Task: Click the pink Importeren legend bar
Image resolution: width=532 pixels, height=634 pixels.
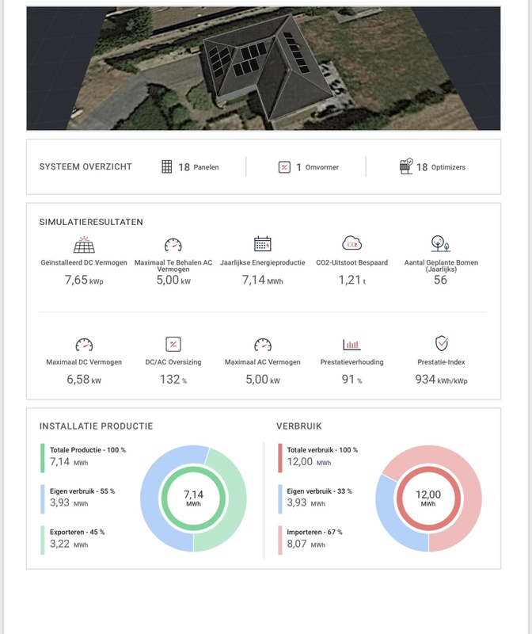Action: coord(280,540)
